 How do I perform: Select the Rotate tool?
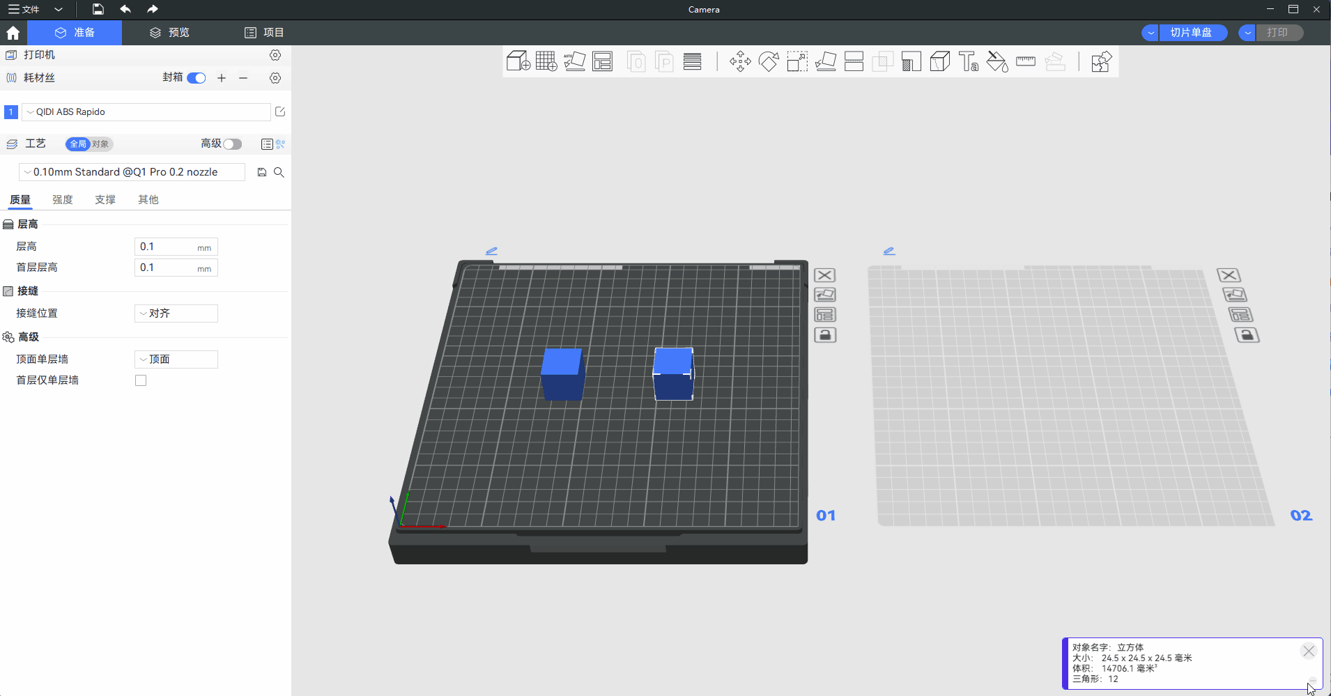point(769,62)
